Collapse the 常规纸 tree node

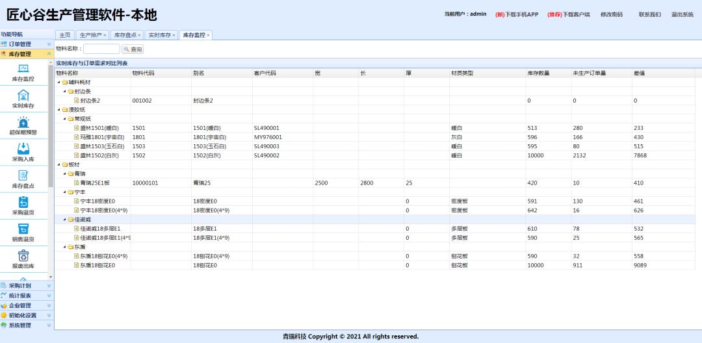tap(64, 119)
